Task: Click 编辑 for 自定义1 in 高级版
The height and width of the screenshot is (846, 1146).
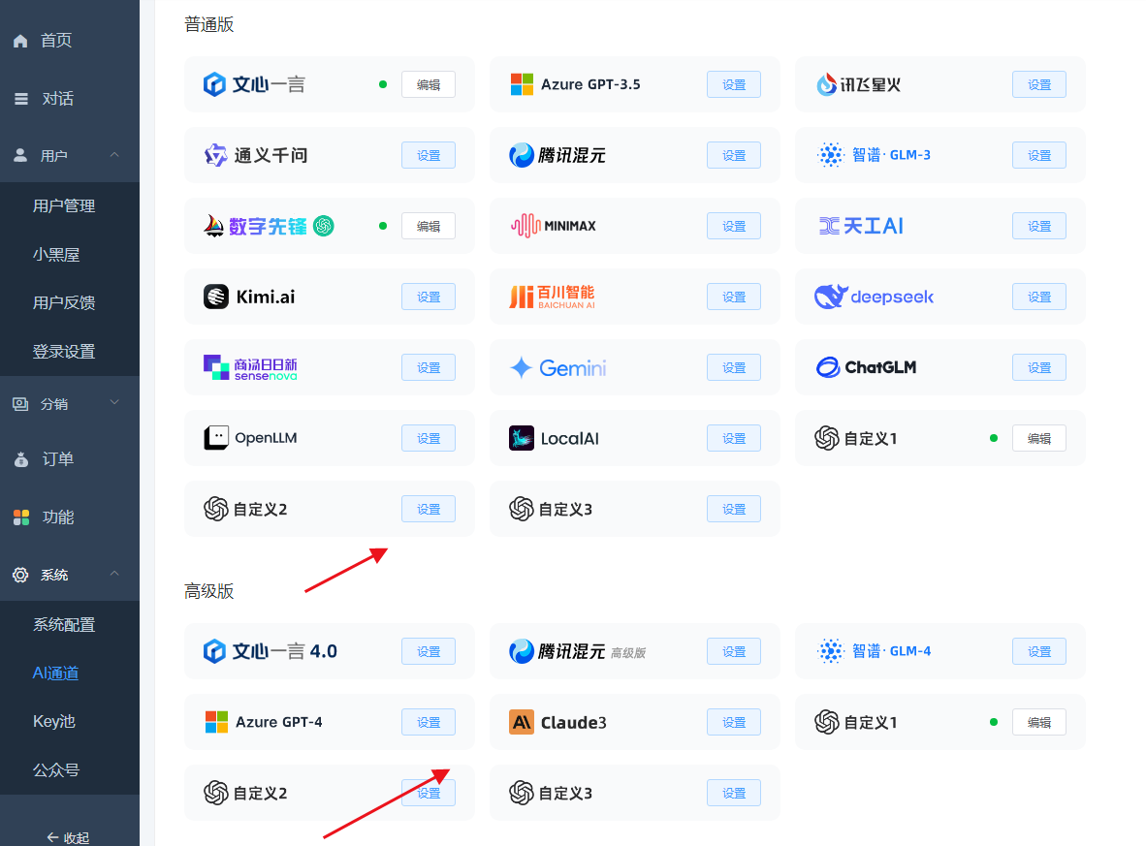Action: coord(1039,723)
